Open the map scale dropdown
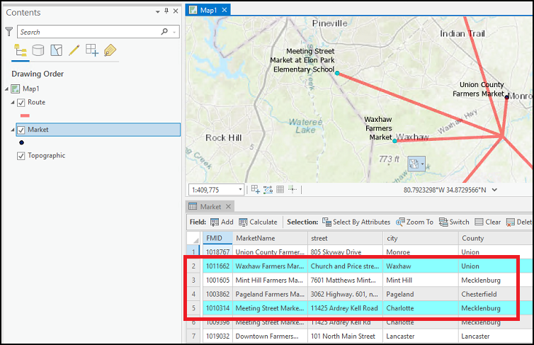The image size is (534, 345). click(x=241, y=190)
